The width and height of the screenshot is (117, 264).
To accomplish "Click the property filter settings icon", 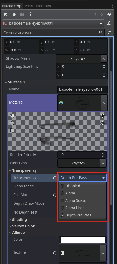I will [x=109, y=32].
